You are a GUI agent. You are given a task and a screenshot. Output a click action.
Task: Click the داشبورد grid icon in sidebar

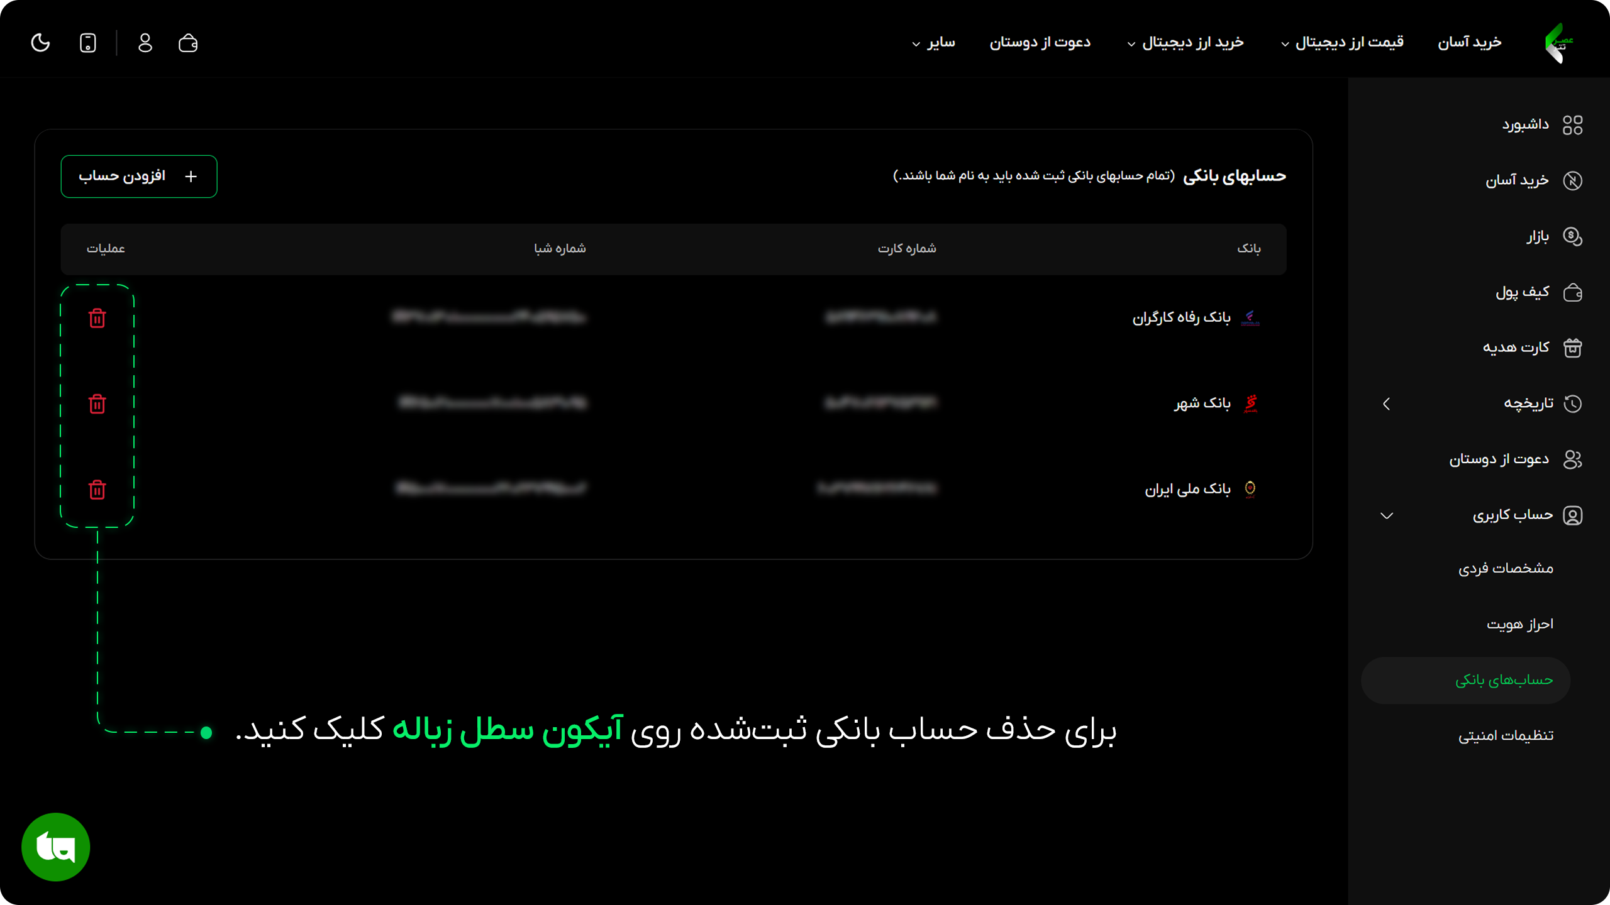coord(1572,124)
